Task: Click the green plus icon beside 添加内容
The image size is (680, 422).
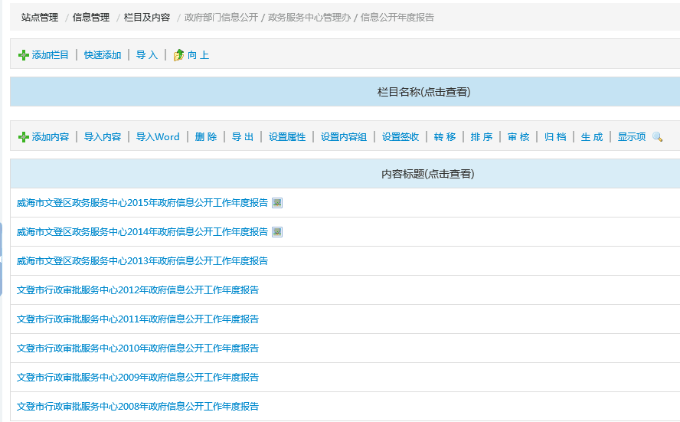Action: click(x=24, y=137)
